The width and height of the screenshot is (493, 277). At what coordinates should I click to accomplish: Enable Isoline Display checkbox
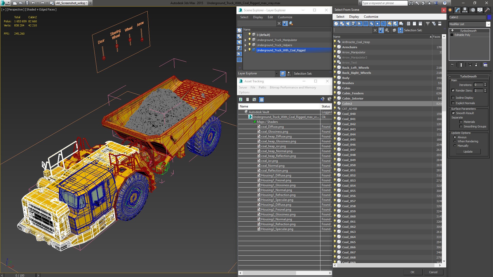[453, 98]
